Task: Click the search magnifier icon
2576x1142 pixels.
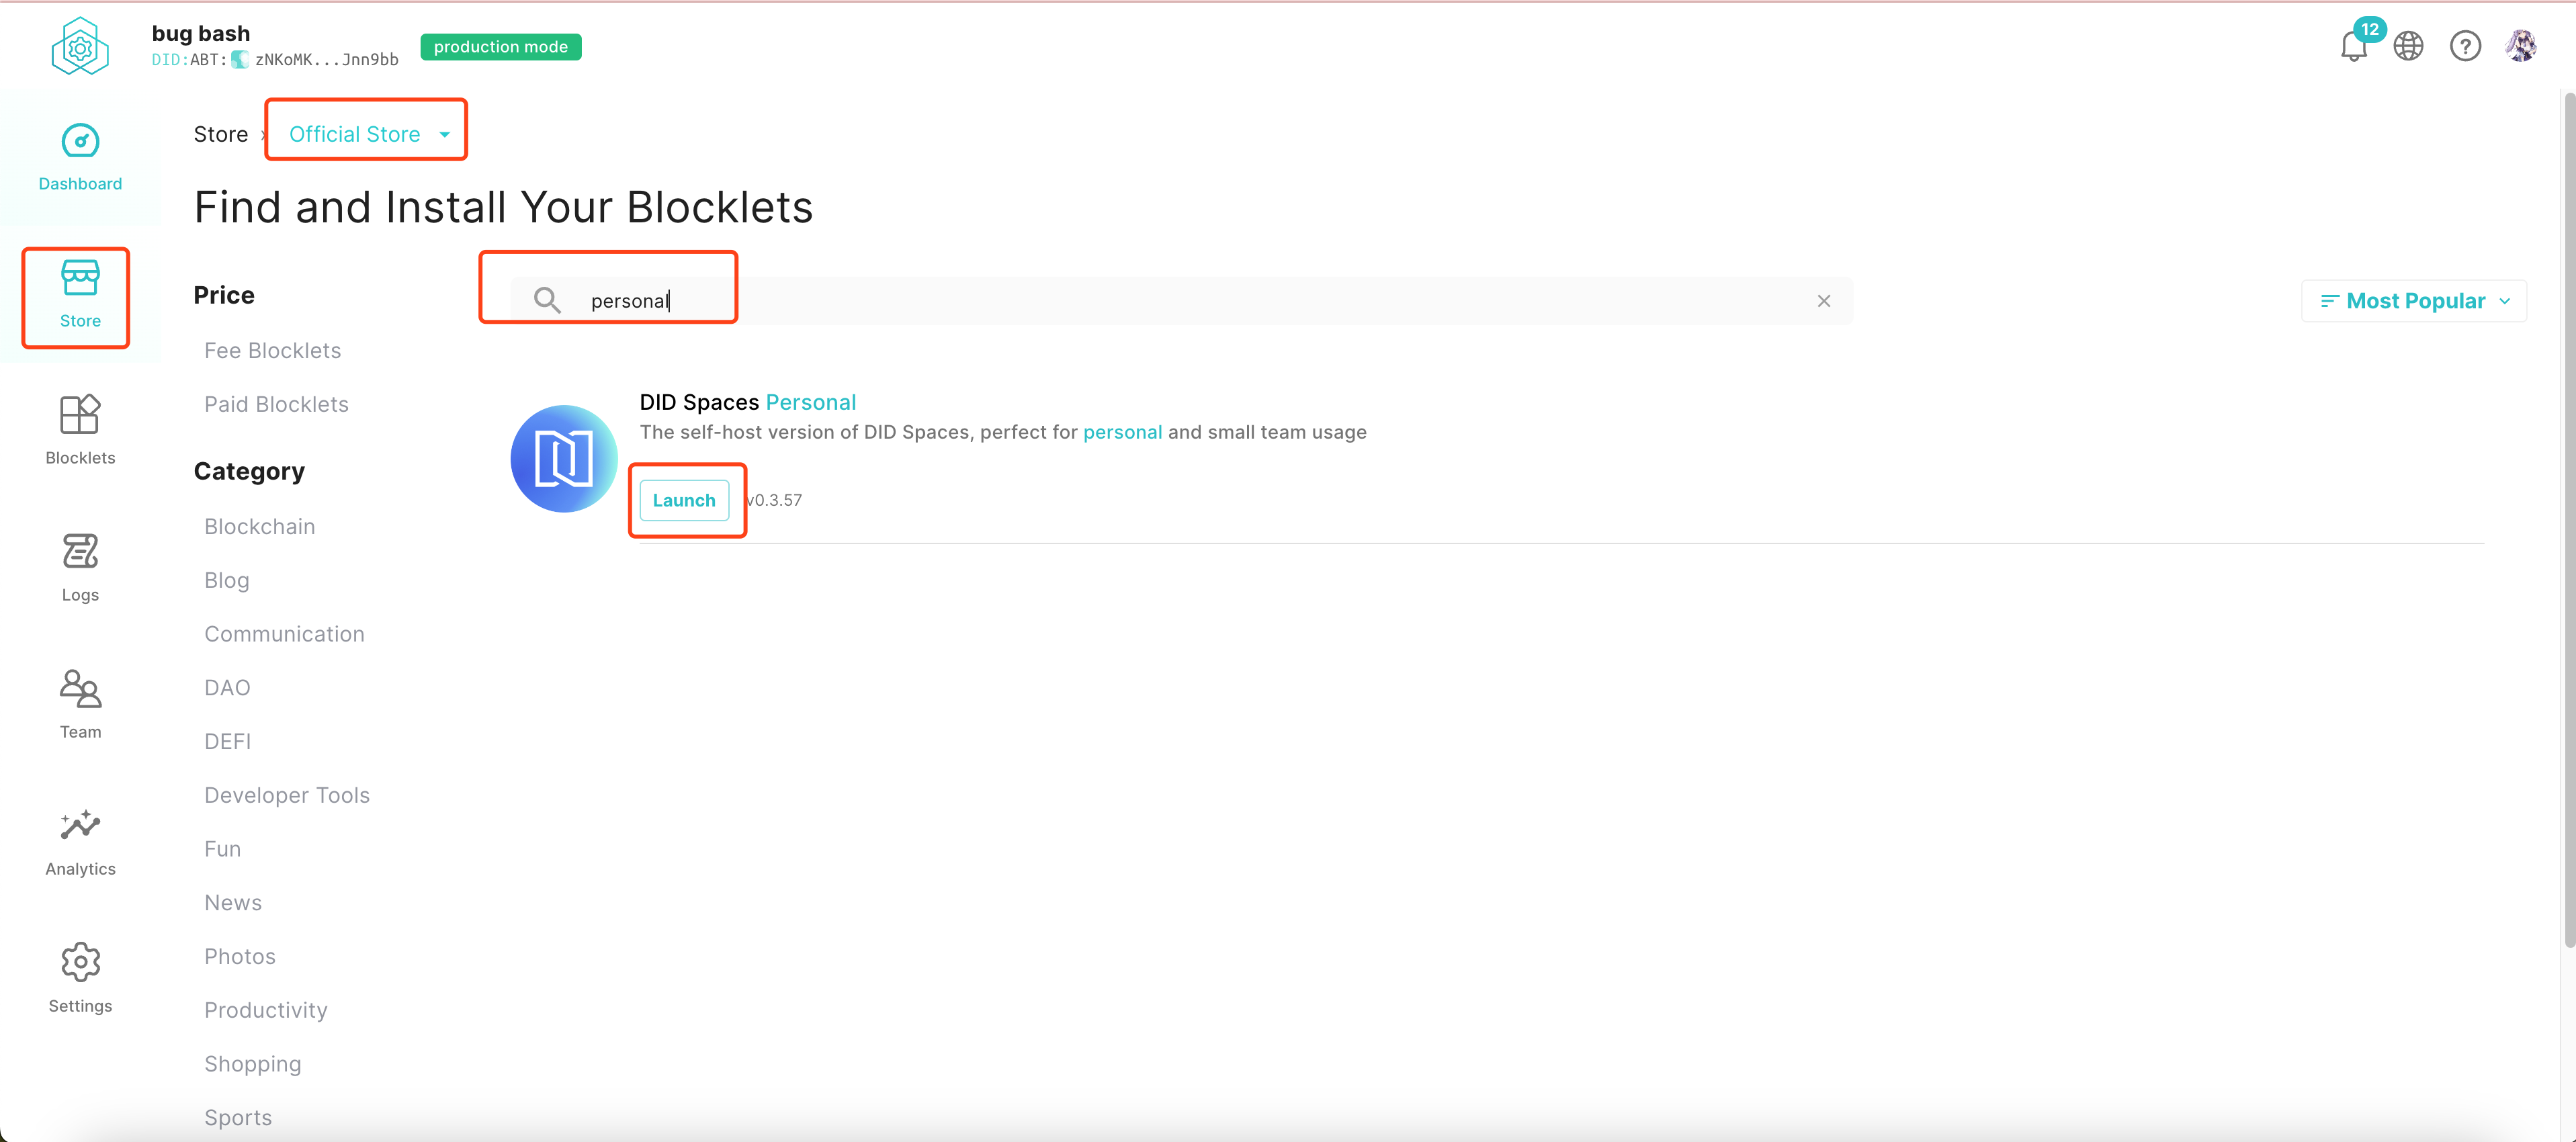Action: click(x=546, y=300)
